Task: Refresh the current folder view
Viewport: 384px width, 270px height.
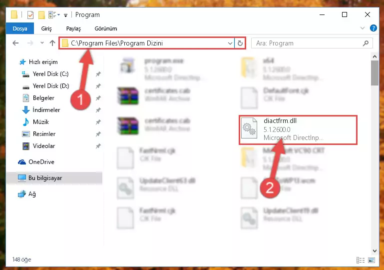Action: point(240,43)
